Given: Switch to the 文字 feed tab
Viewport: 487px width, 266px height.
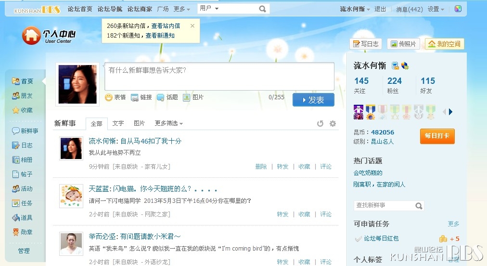Looking at the screenshot, I should pos(118,123).
